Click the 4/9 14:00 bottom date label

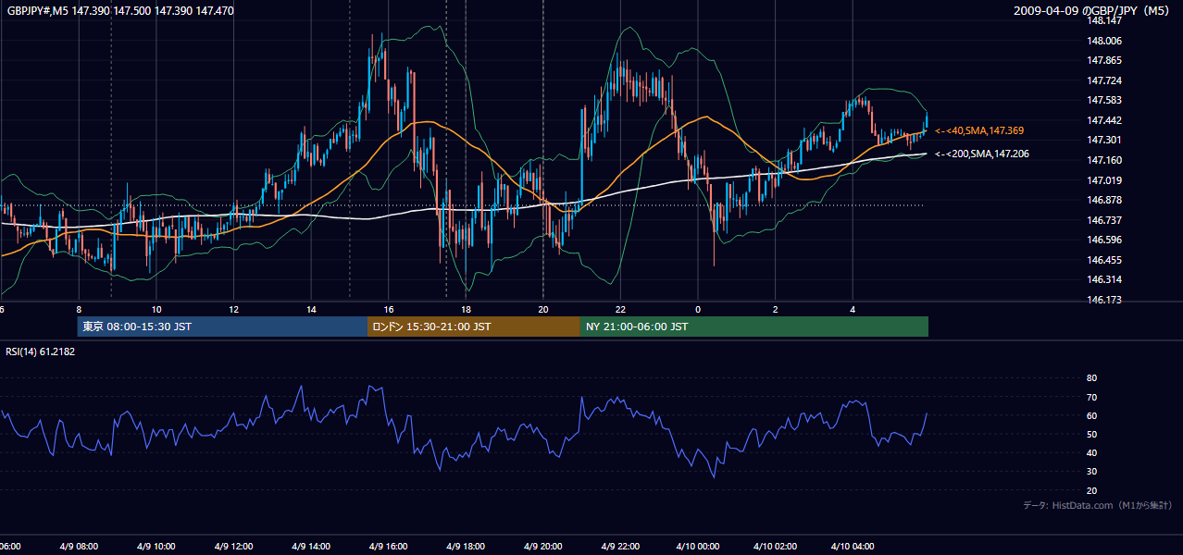click(x=311, y=546)
